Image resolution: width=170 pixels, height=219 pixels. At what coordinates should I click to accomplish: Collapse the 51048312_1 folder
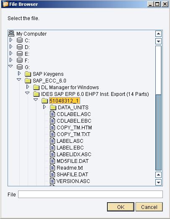click(x=36, y=100)
